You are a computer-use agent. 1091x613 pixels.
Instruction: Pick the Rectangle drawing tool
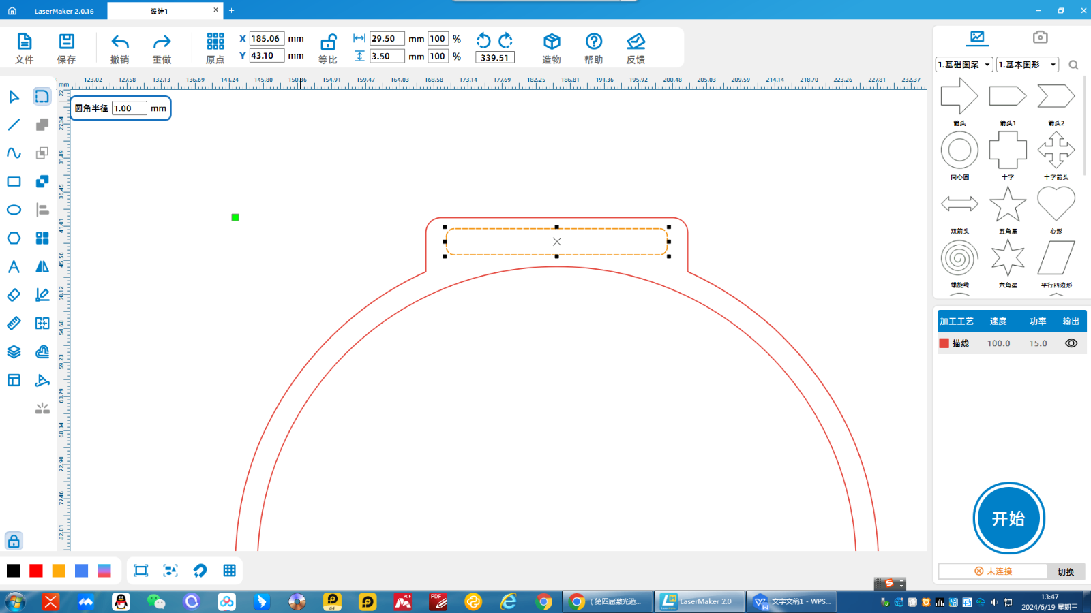[14, 182]
